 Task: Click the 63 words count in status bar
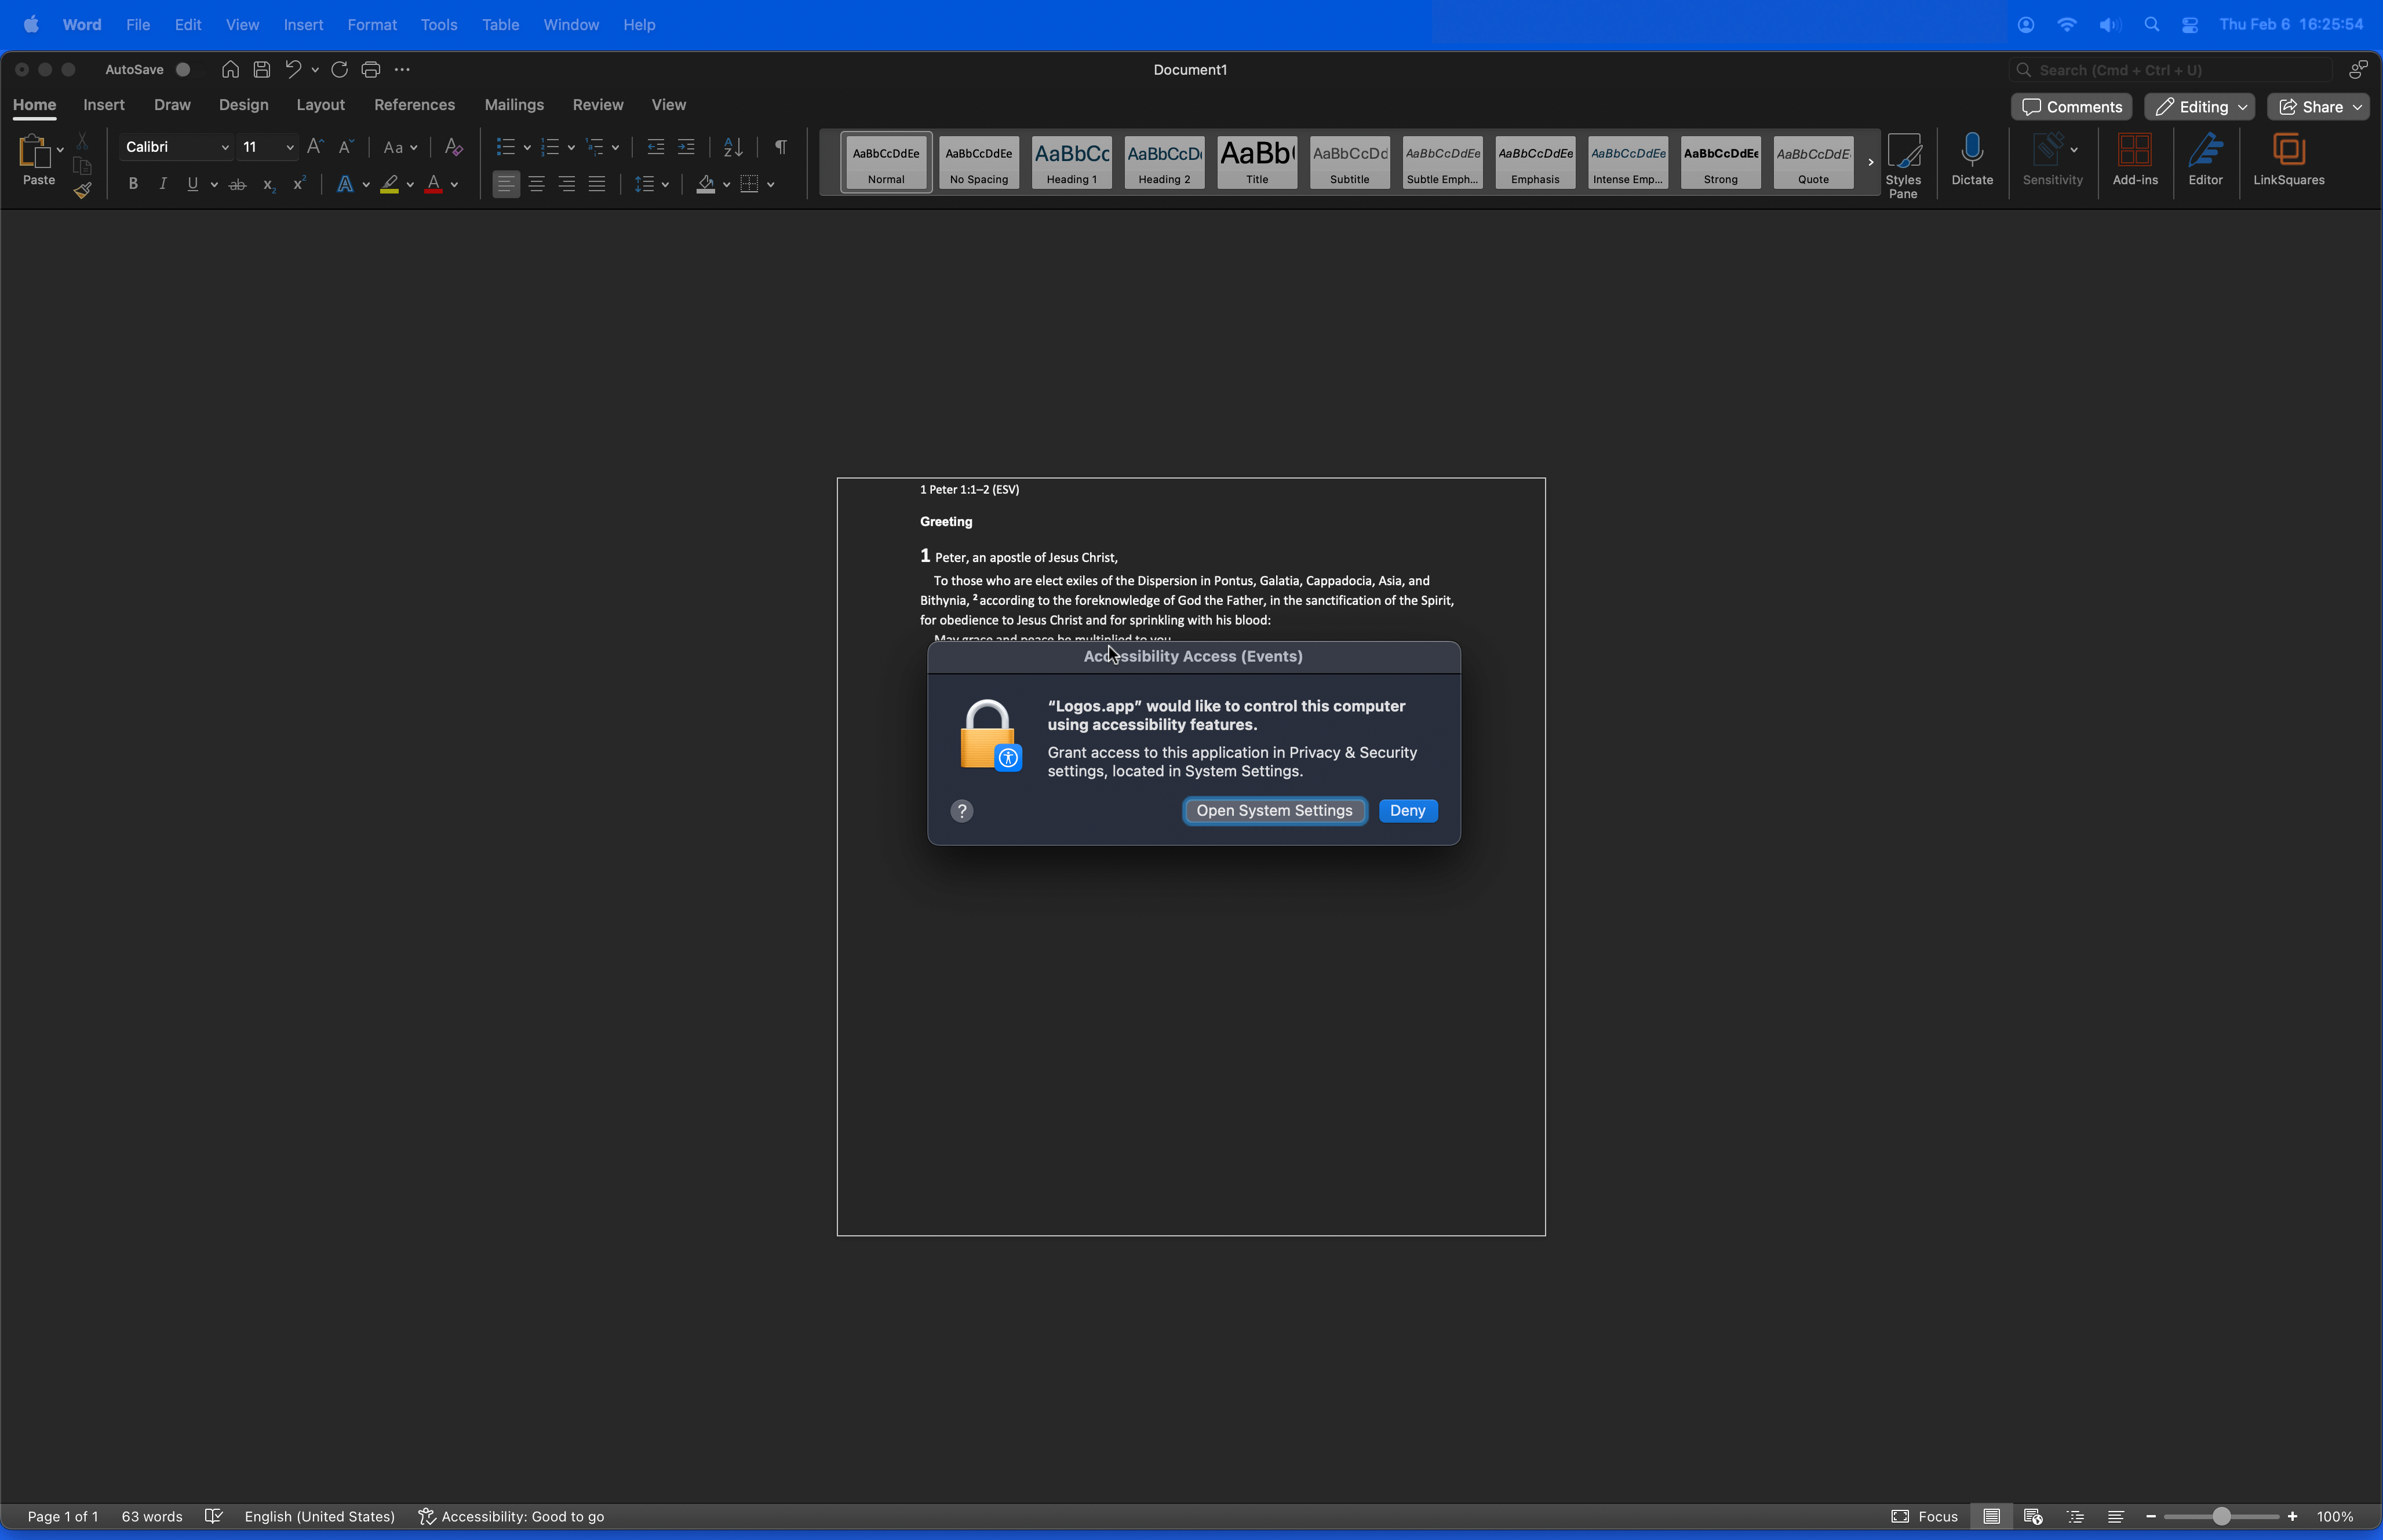(152, 1516)
